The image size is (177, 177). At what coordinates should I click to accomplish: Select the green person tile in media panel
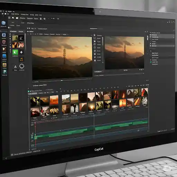pyautogui.click(x=15, y=52)
